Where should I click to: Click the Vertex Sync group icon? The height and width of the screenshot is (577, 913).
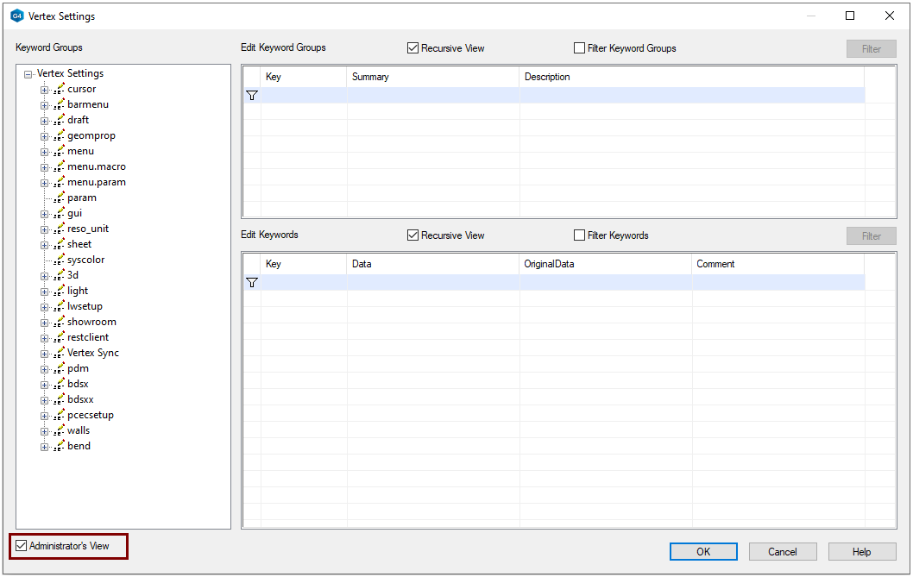(x=60, y=353)
